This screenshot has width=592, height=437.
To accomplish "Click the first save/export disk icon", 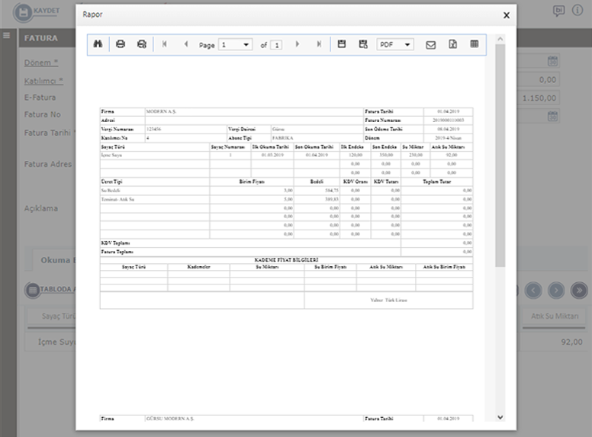I will click(x=342, y=45).
